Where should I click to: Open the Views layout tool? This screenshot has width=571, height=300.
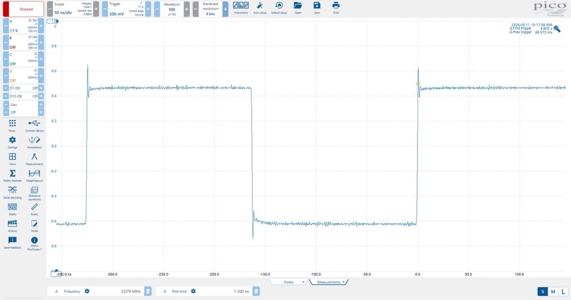click(x=12, y=159)
